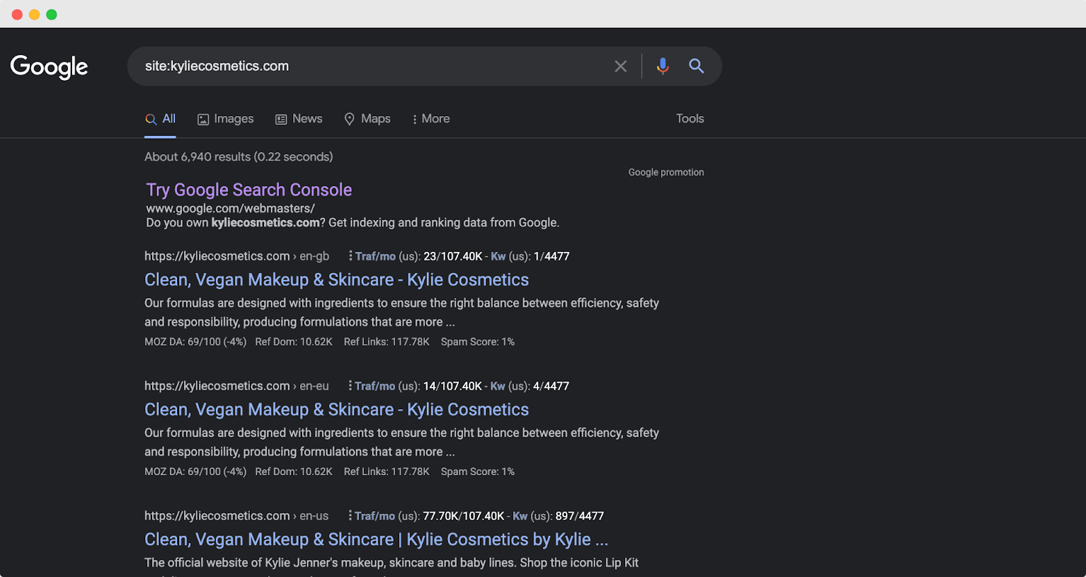Switch to the Images tab

(x=225, y=119)
